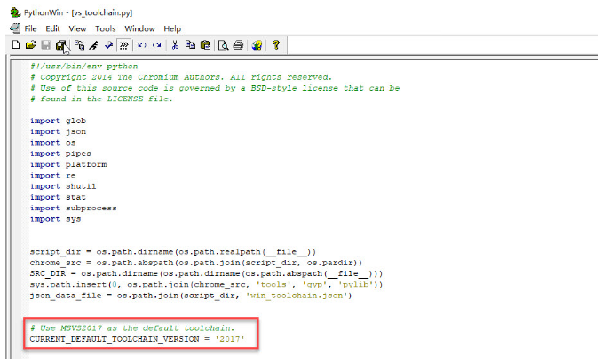Image resolution: width=602 pixels, height=363 pixels.
Task: Click the 'sys.path.insert' line
Action: [x=206, y=285]
